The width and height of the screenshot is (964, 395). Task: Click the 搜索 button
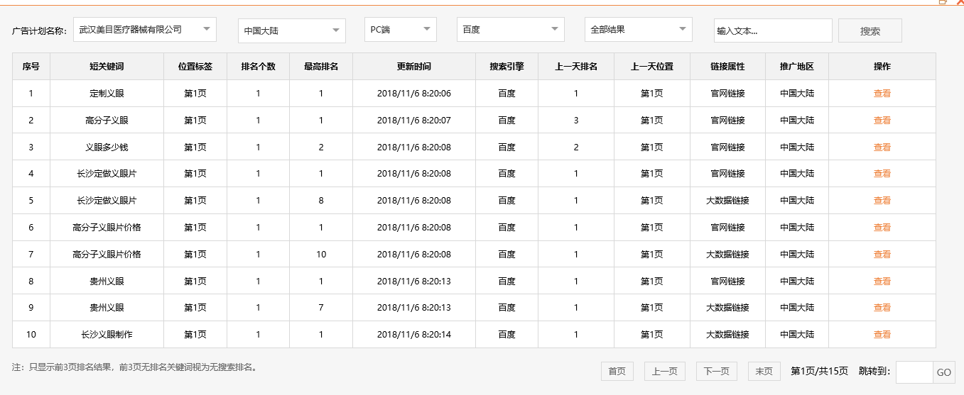coord(870,30)
